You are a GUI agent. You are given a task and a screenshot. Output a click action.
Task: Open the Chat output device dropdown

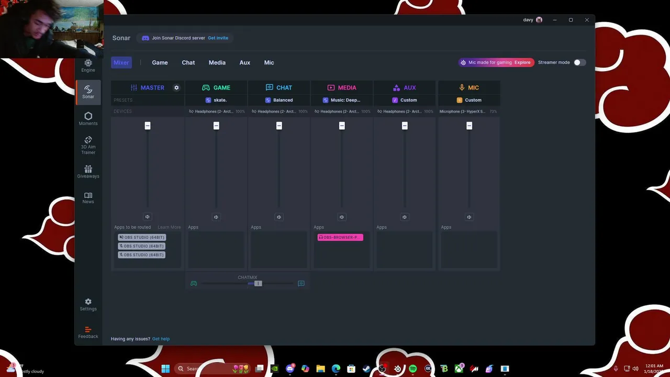pyautogui.click(x=280, y=112)
